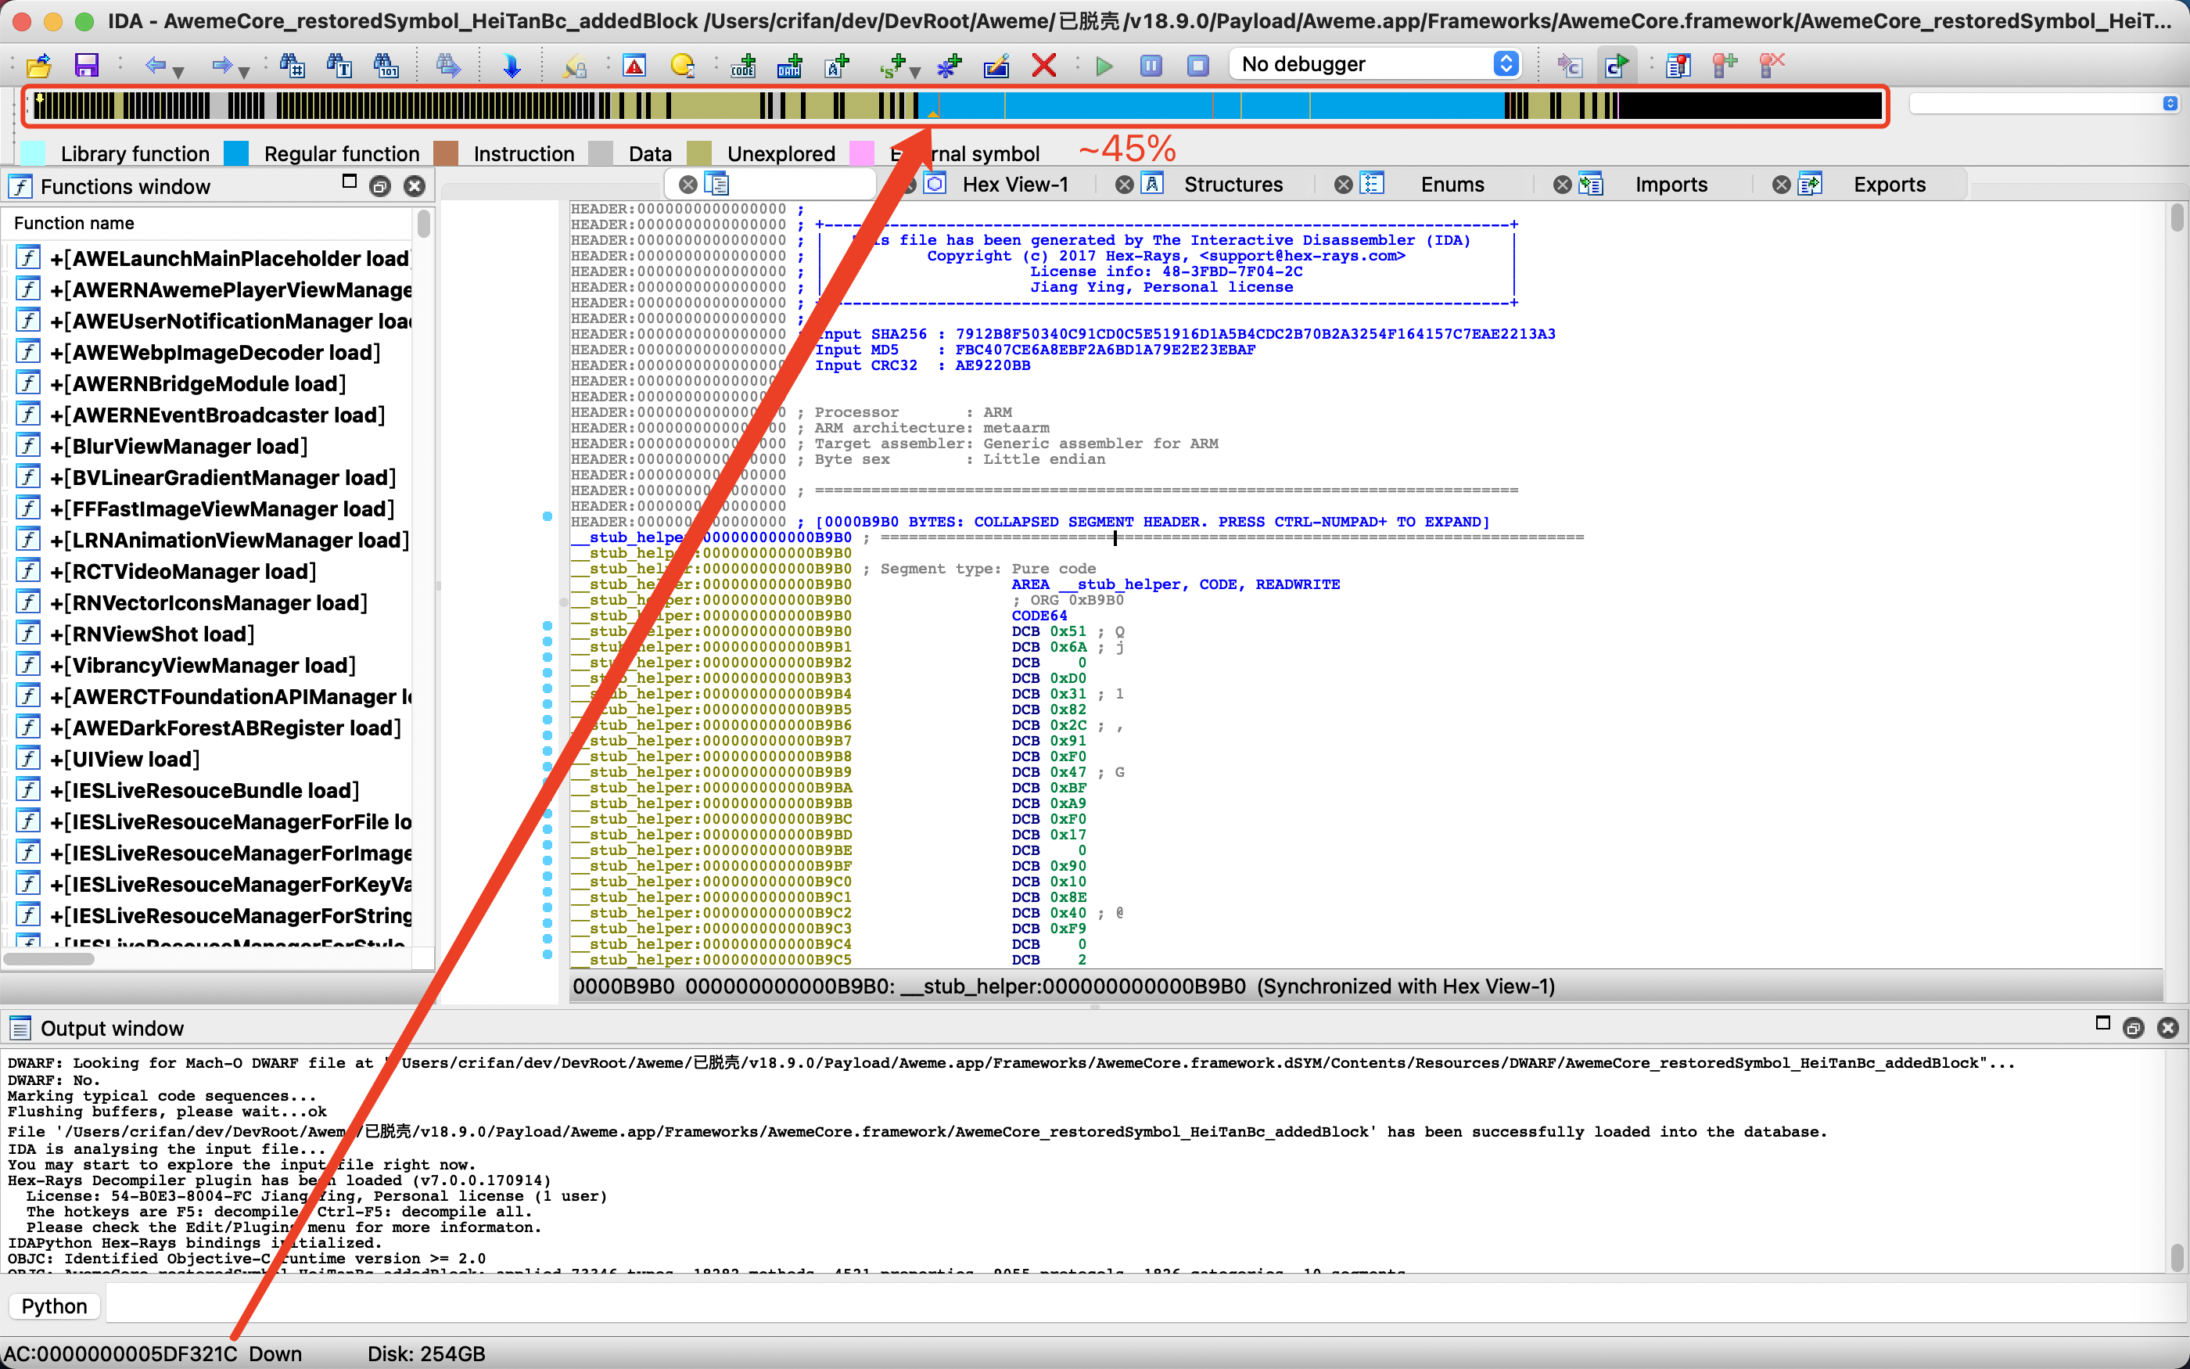Toggle the Regular function color indicator

pos(238,153)
